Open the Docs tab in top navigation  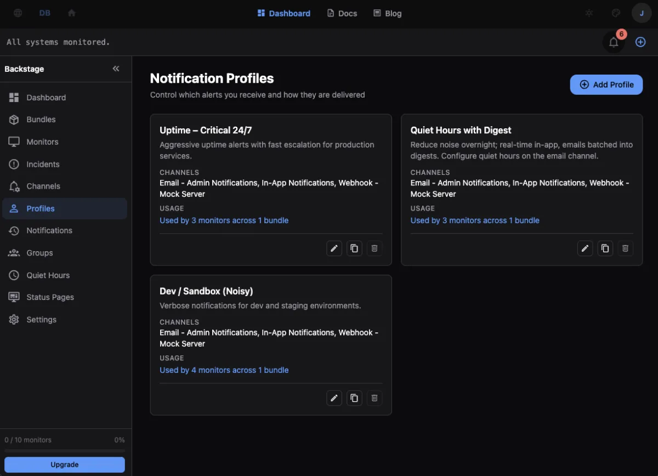(x=342, y=13)
